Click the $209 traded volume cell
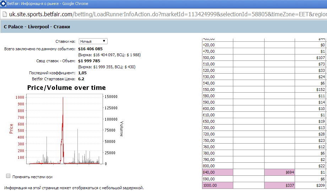Screen dimensions: 327x191 point(310,185)
